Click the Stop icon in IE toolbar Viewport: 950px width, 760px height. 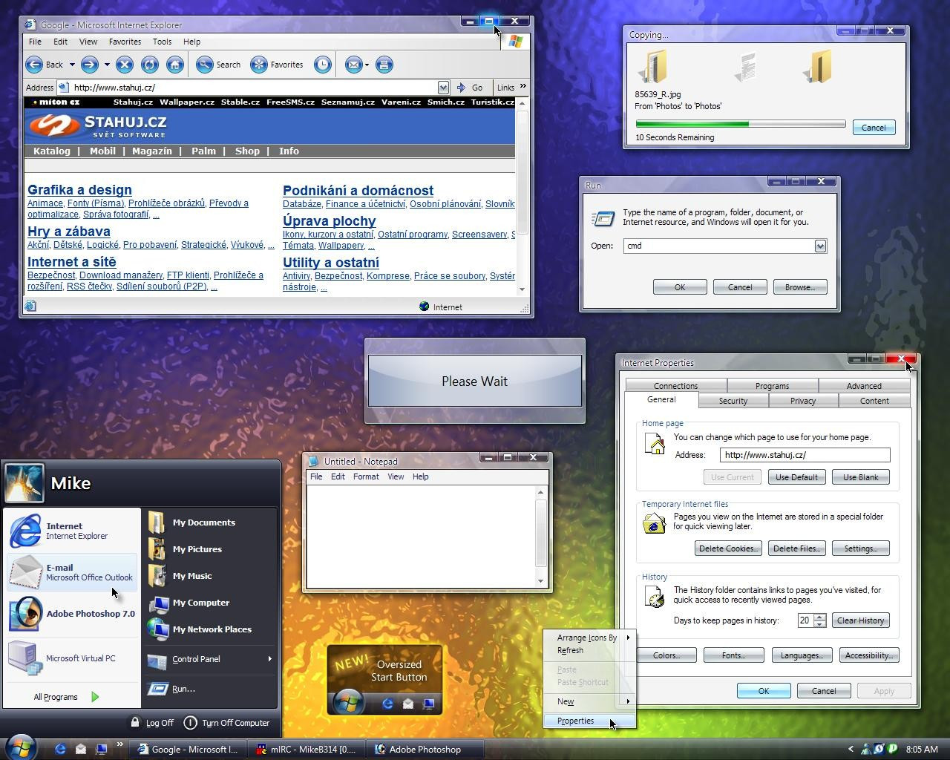pyautogui.click(x=125, y=65)
